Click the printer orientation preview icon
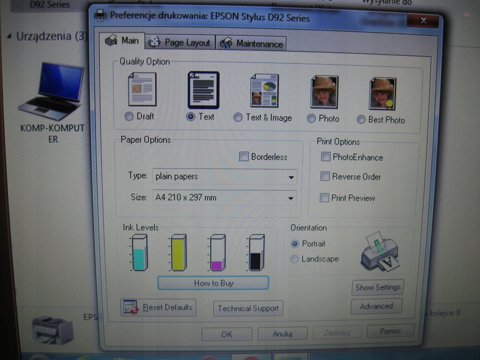The image size is (480, 360). [x=380, y=251]
